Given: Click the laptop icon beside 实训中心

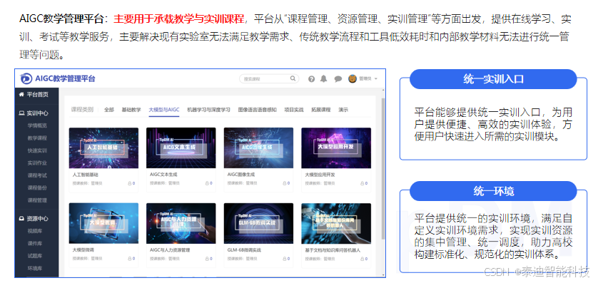Looking at the screenshot, I should (21, 113).
